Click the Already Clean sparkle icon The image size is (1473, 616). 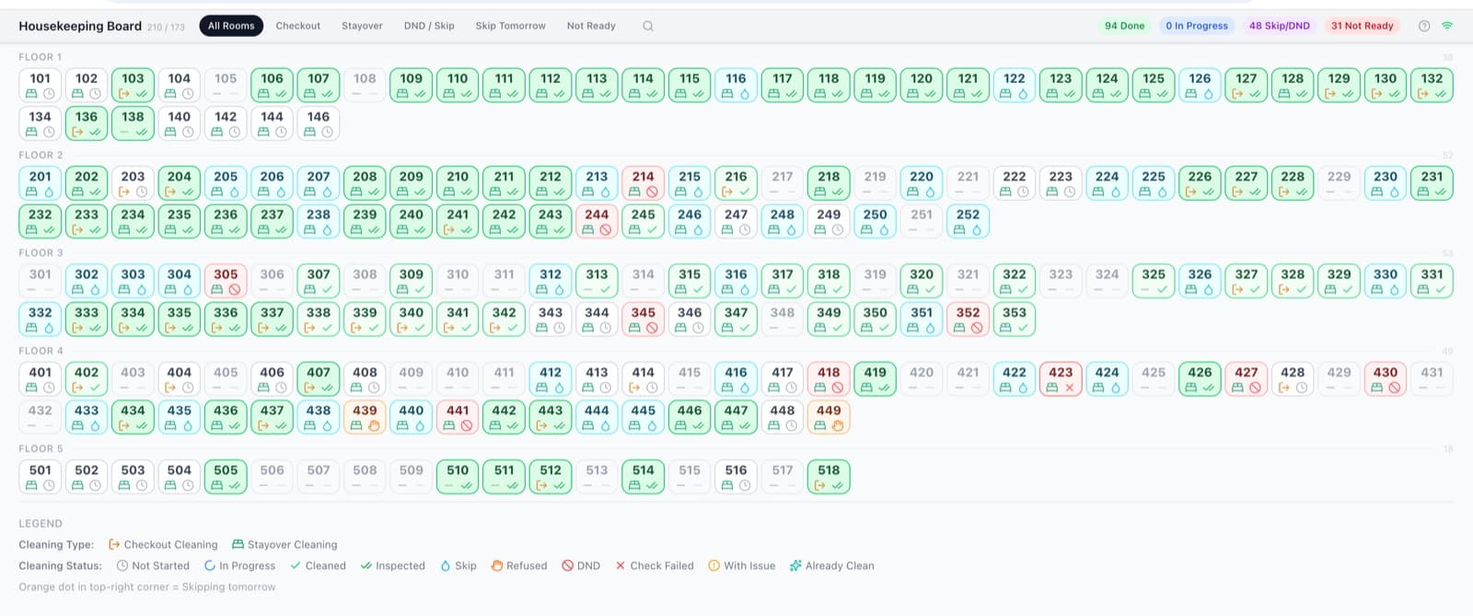point(795,565)
